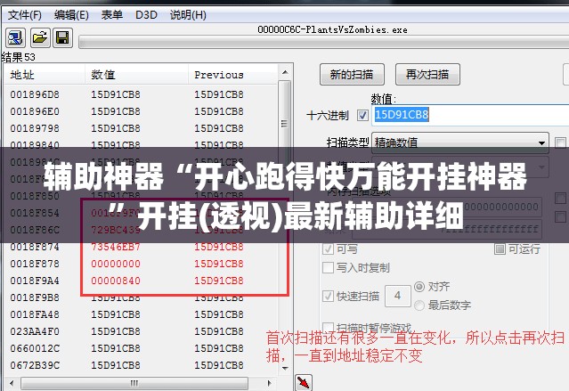The image size is (569, 391).
Task: Toggle the 可运行 checkbox
Action: (x=500, y=249)
